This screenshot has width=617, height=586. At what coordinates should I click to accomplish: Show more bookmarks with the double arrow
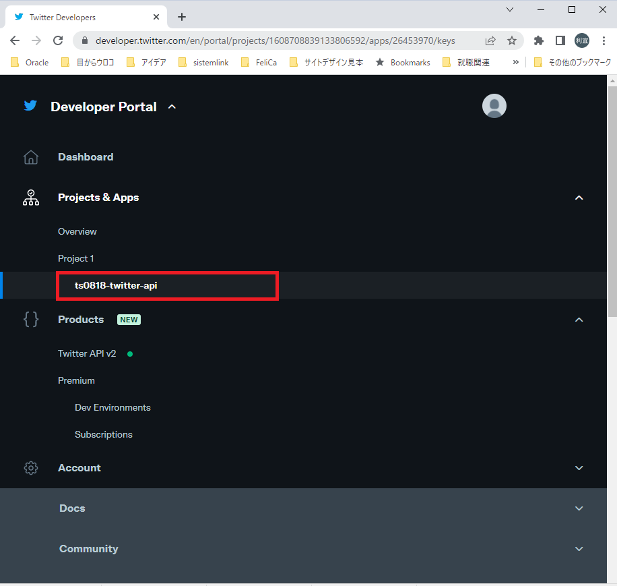tap(516, 62)
